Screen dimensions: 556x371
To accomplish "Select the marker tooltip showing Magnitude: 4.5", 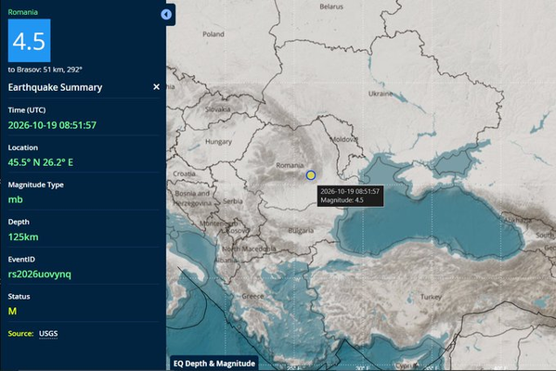I will (350, 196).
